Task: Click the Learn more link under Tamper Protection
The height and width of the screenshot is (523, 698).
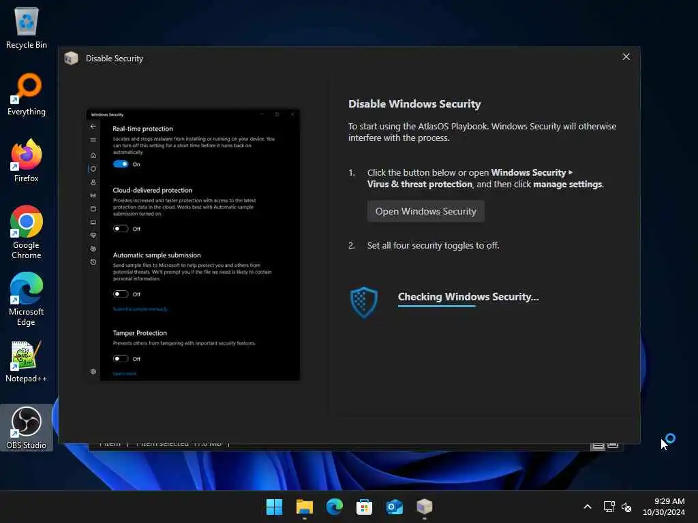Action: click(125, 374)
